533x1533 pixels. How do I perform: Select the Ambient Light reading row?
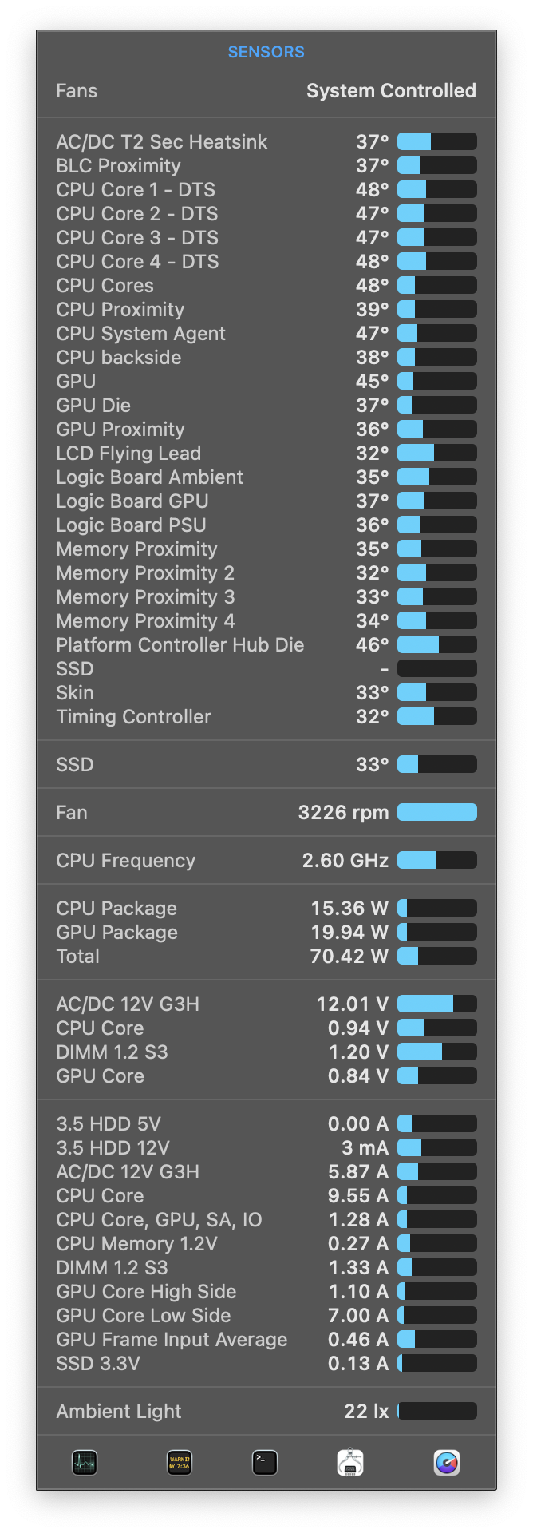pos(266,1412)
